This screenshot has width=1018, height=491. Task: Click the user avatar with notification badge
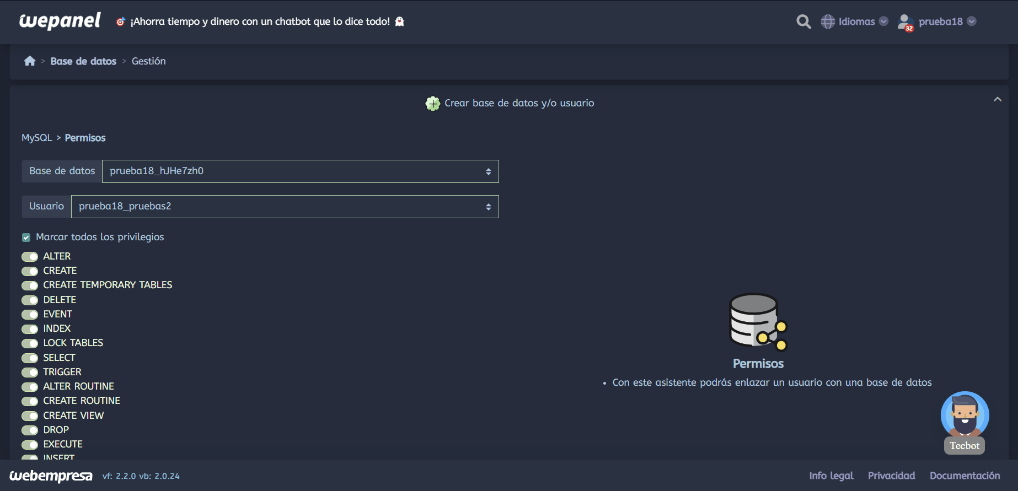[x=905, y=22]
